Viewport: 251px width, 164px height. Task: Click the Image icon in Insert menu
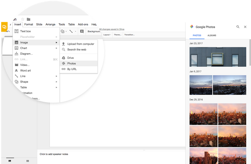point(16,42)
